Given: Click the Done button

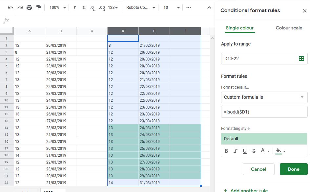Looking at the screenshot, I should (293, 169).
